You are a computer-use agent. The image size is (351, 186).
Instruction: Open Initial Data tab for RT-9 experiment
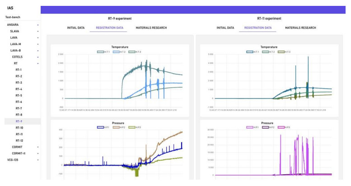point(75,28)
